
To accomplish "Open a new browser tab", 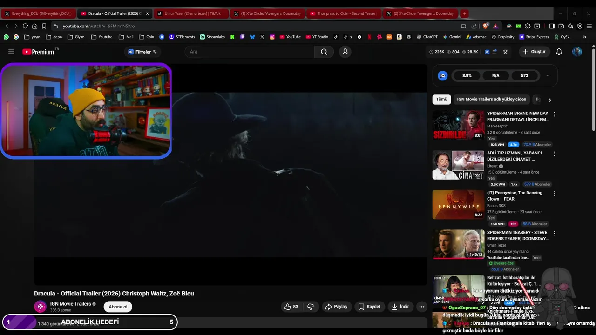I will click(464, 13).
